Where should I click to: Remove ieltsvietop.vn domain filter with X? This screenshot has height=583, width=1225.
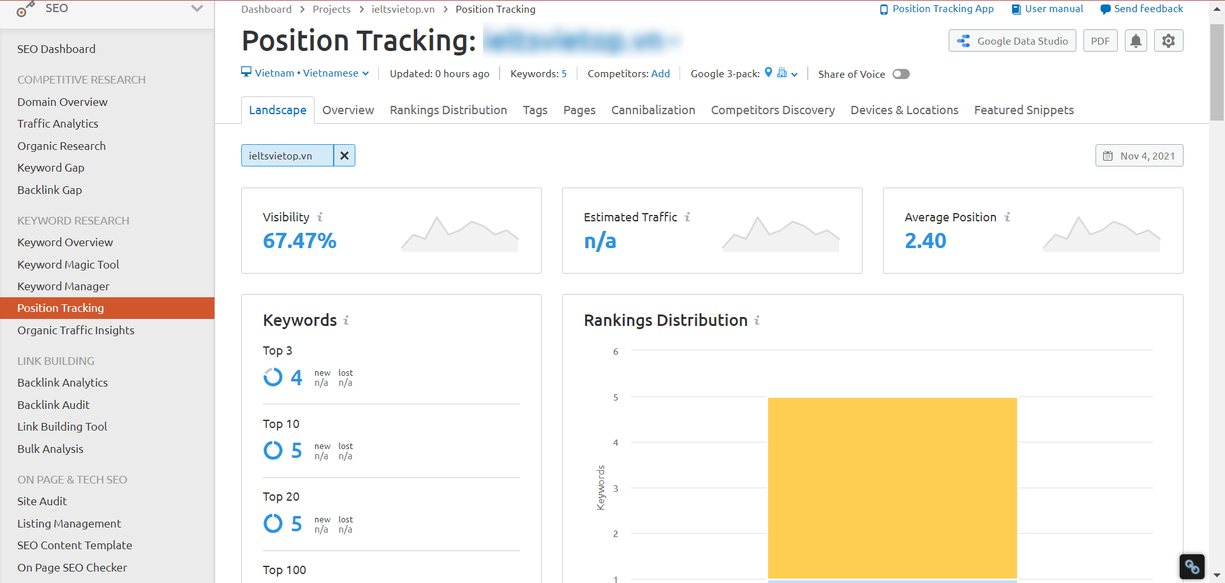click(345, 156)
